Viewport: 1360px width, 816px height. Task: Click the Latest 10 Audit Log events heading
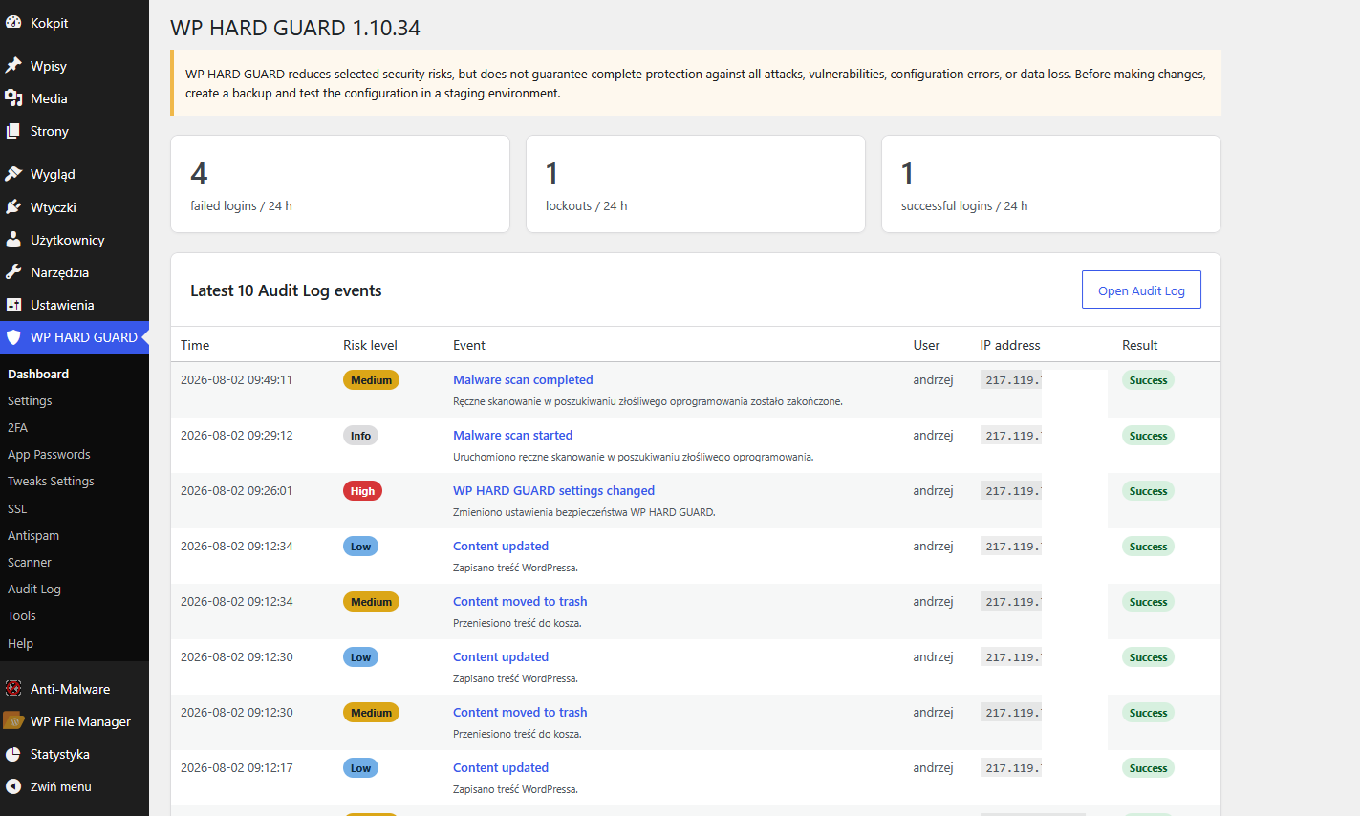[x=286, y=290]
